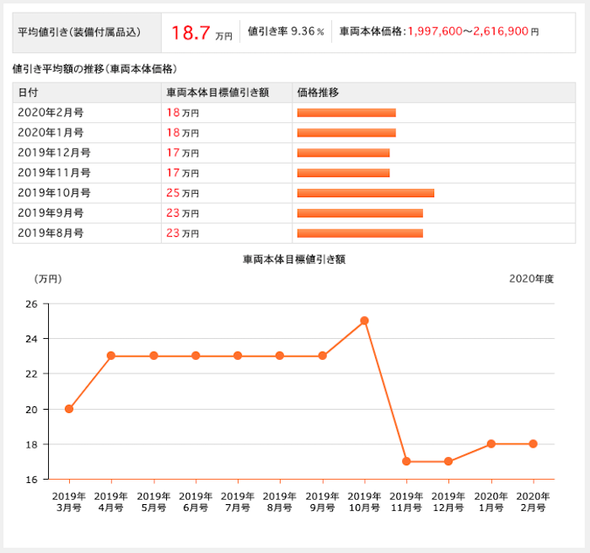The width and height of the screenshot is (590, 553).
Task: Select the 2020年2月号 chart point
Action: pos(533,443)
